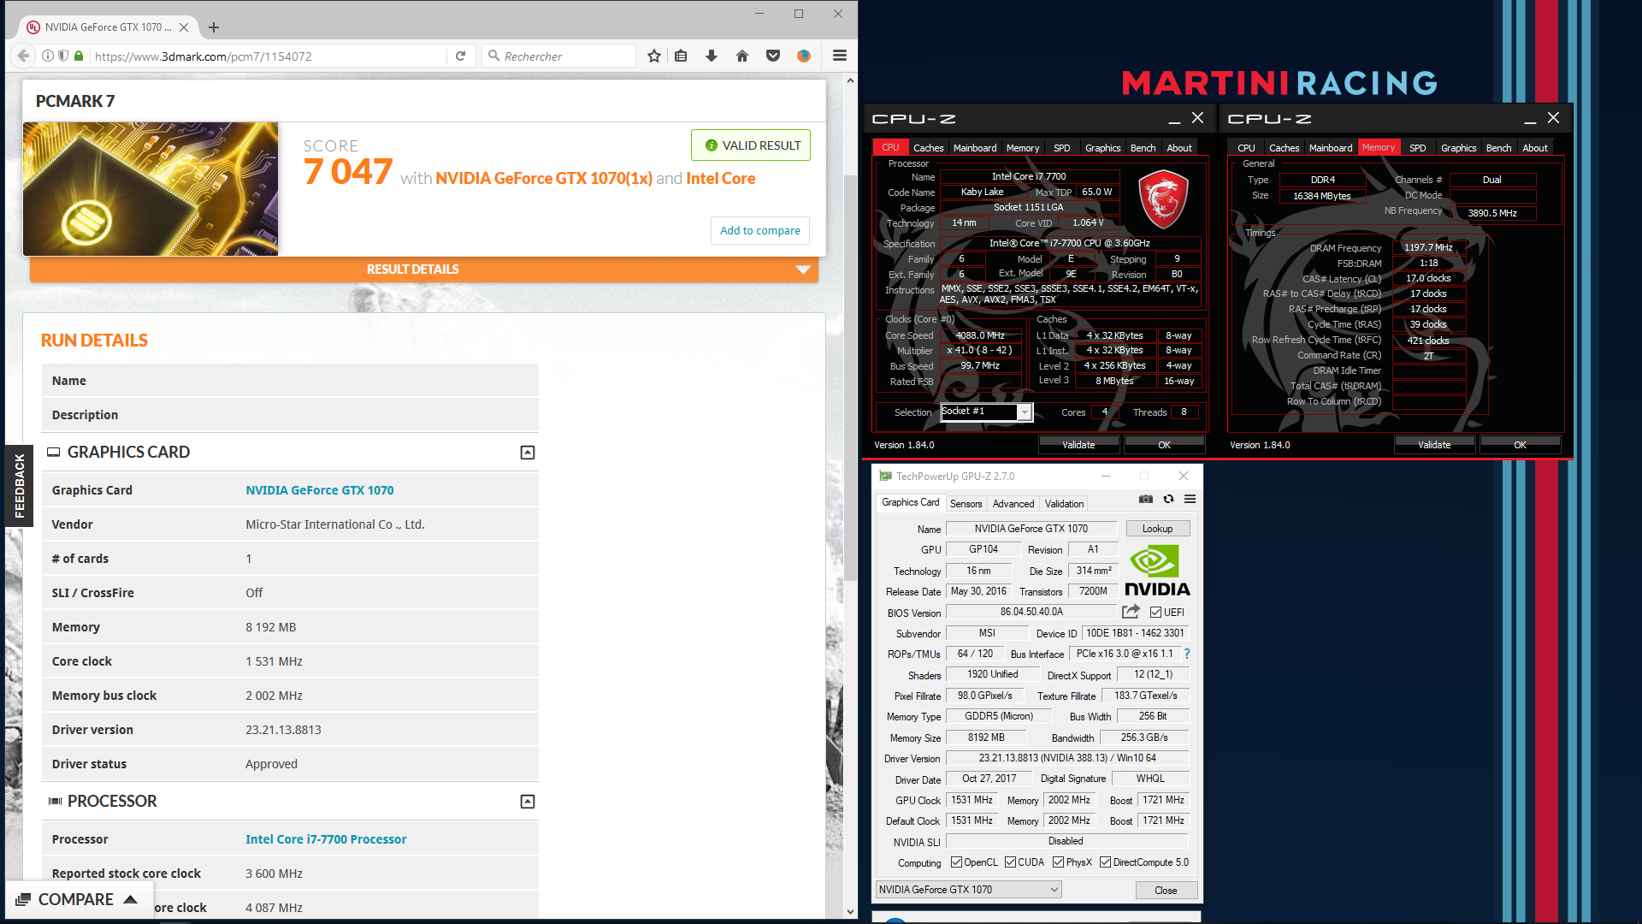Open Graphics tab in left CPU-Z

[1102, 148]
